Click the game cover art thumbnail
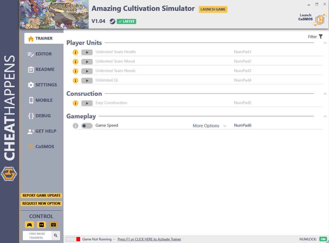Image resolution: width=329 pixels, height=243 pixels. coord(54,14)
